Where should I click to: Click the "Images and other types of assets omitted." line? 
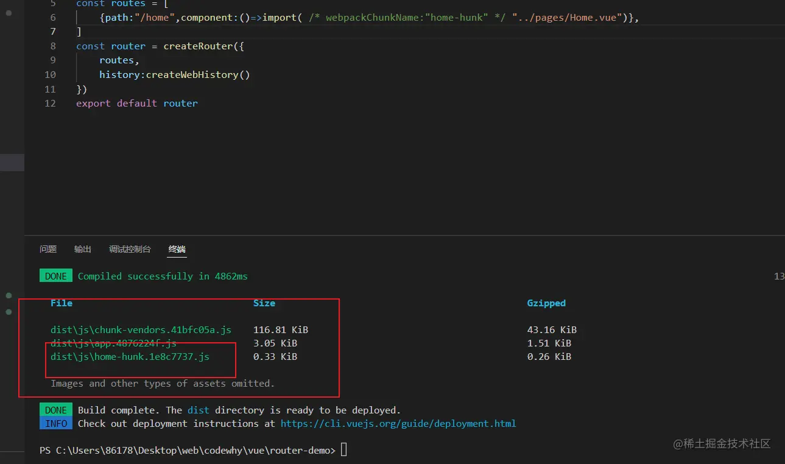click(x=163, y=383)
